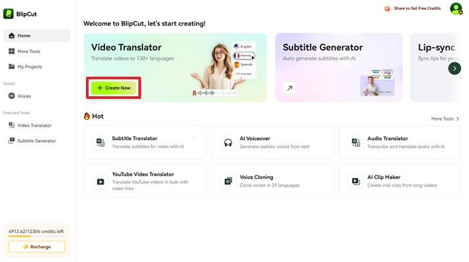The height and width of the screenshot is (262, 469).
Task: Click the coin icon on Recharge
Action: click(x=26, y=247)
